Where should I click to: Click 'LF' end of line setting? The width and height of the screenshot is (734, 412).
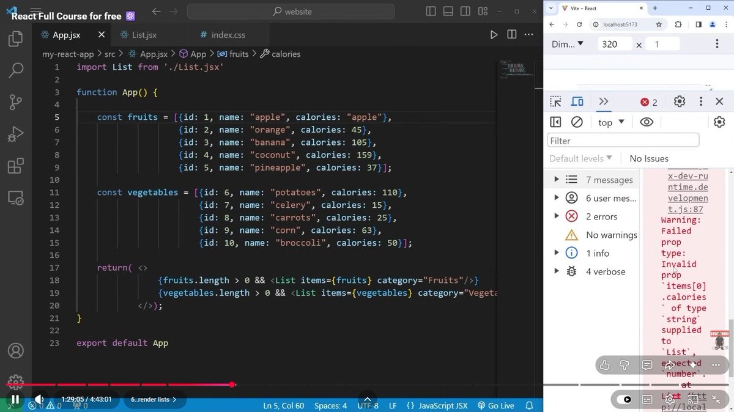click(392, 406)
